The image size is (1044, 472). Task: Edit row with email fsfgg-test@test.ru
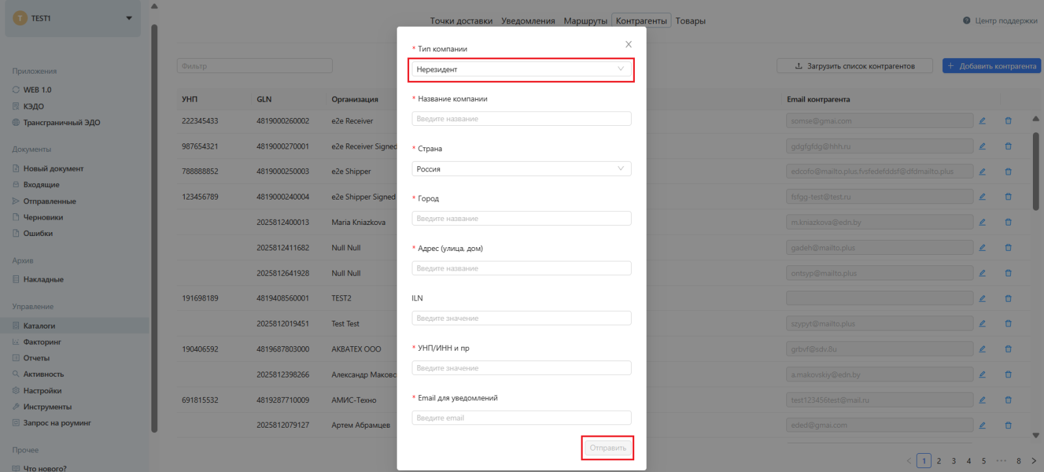[982, 196]
